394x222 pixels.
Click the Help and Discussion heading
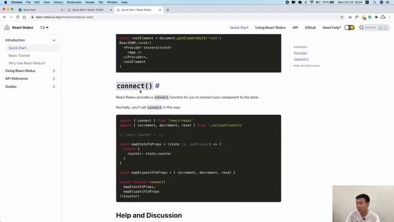(149, 215)
